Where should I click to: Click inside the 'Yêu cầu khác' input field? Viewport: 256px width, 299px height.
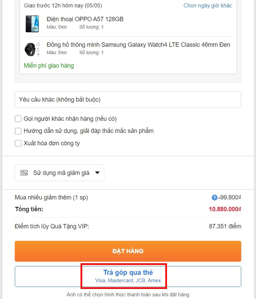point(128,99)
